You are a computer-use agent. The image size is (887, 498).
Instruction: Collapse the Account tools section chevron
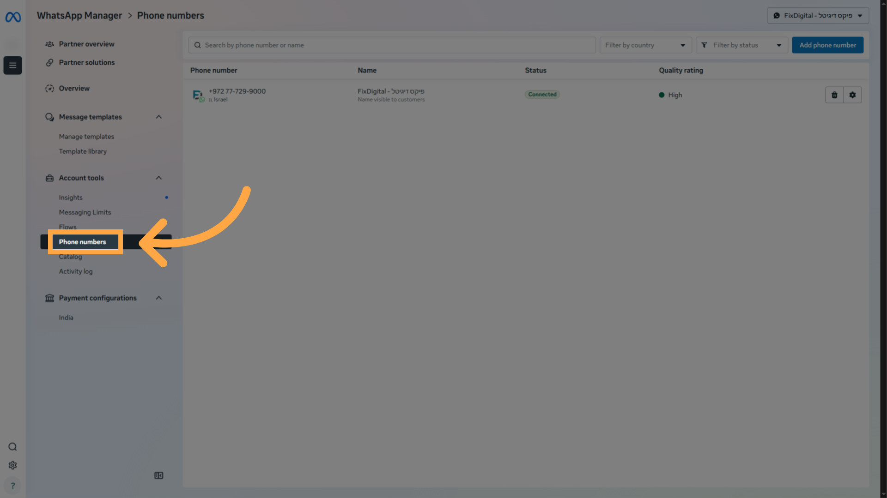point(158,178)
